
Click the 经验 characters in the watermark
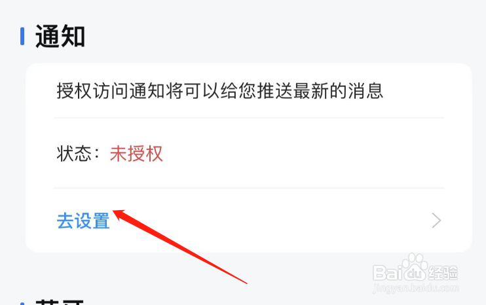[x=443, y=273]
